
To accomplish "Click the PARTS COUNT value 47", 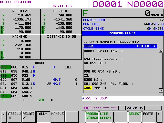I will [161, 20].
